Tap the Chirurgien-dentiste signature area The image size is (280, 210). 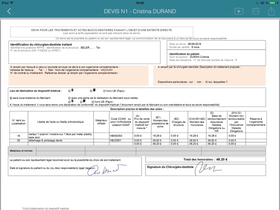coord(206,170)
